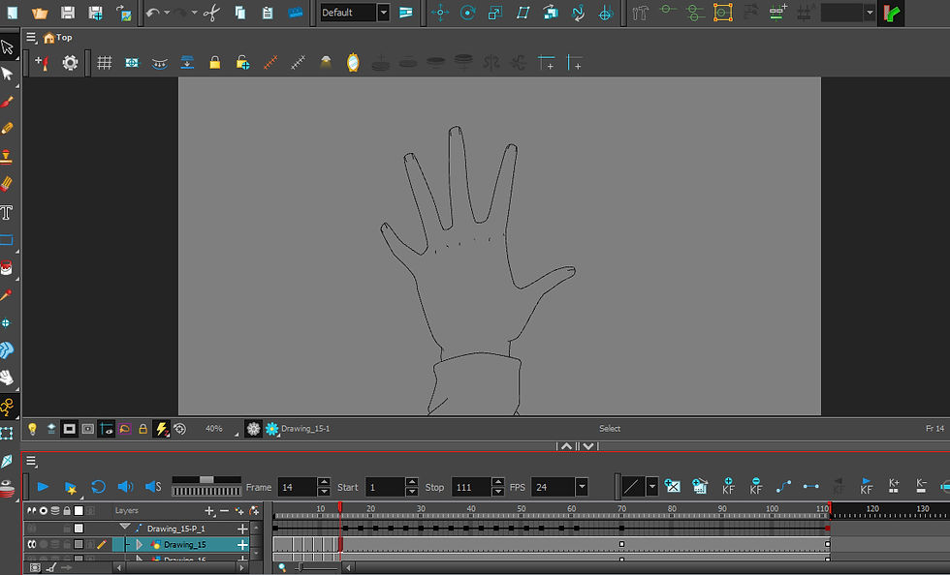Toggle the Light Table bulb icon
The height and width of the screenshot is (575, 950).
click(x=32, y=429)
